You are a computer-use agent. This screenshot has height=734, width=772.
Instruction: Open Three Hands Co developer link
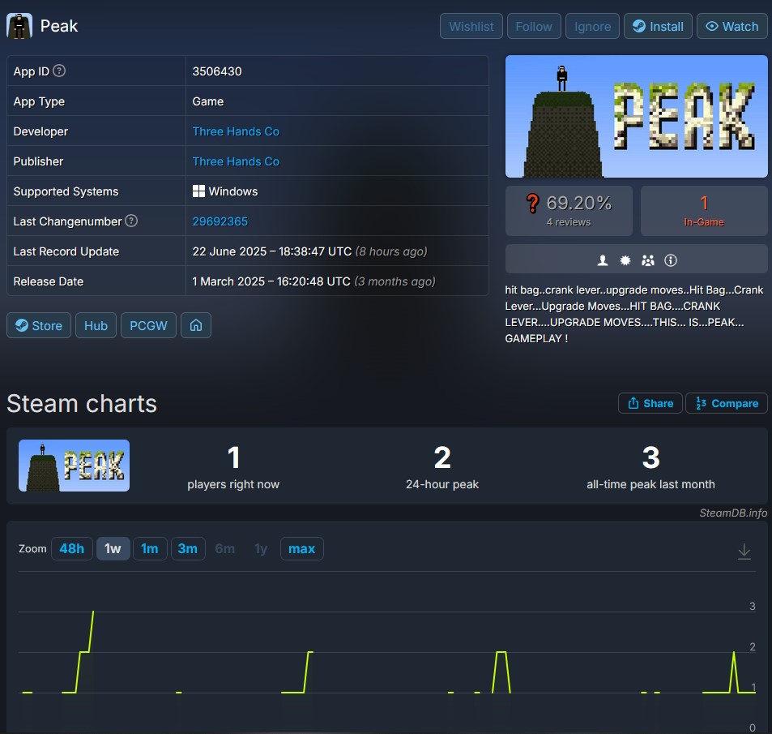pos(236,131)
